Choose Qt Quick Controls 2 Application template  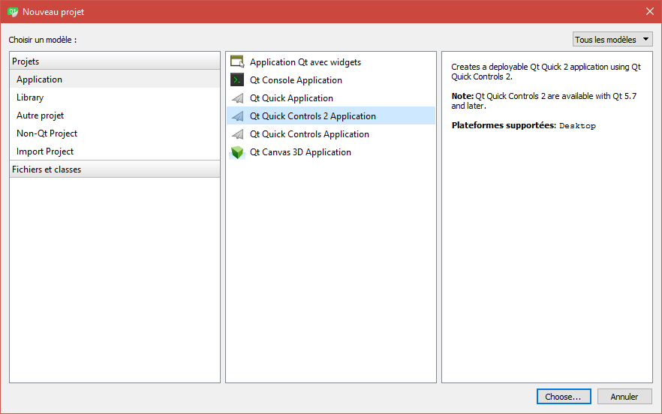coord(331,116)
